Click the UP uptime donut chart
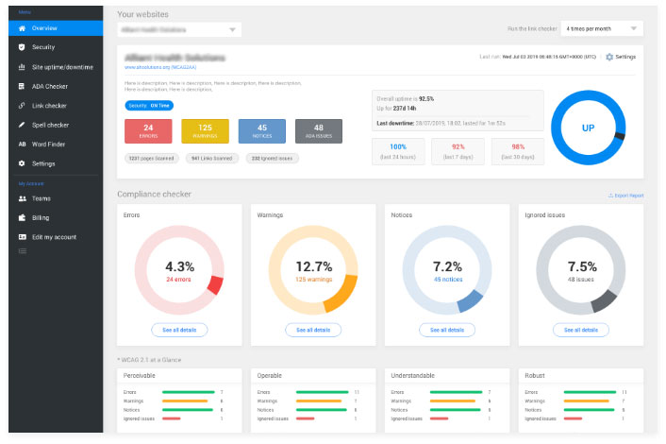666x444 pixels. [x=589, y=128]
